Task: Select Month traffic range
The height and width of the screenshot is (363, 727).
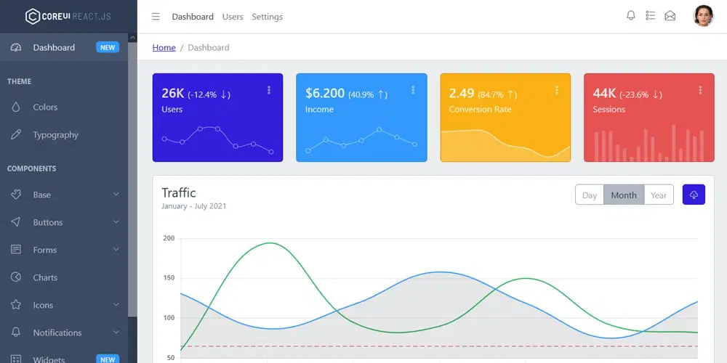Action: pyautogui.click(x=624, y=195)
